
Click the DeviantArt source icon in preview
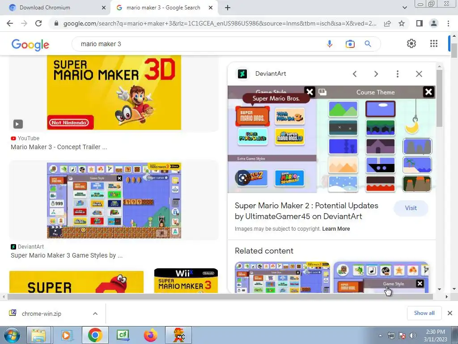tap(242, 74)
